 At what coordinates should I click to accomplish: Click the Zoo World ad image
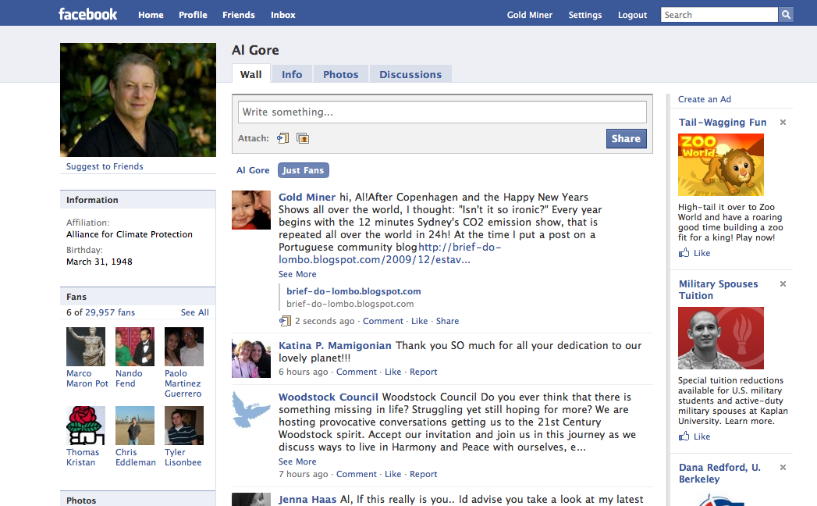720,165
